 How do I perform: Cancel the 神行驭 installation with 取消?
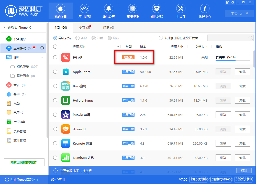click(243, 170)
